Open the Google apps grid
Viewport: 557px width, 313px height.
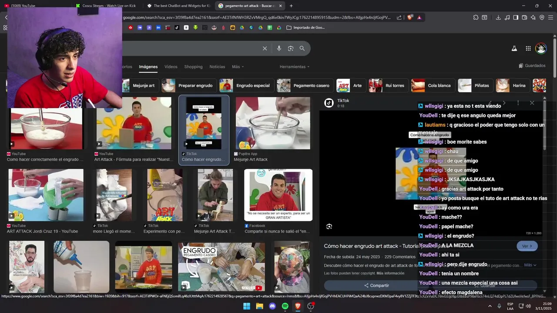[x=528, y=49]
